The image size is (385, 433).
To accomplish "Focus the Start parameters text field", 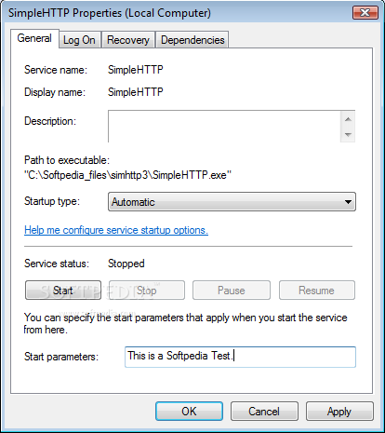I will 240,357.
